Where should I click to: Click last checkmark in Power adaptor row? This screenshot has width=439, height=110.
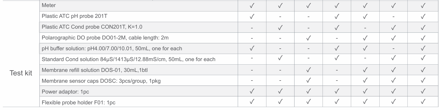[x=423, y=92]
